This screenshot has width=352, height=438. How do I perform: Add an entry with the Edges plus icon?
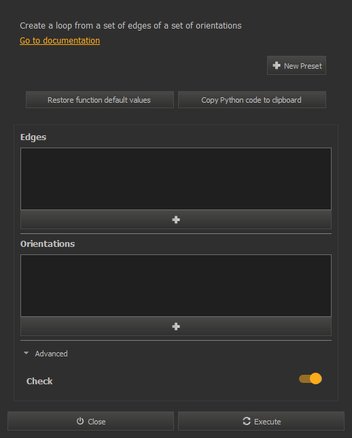click(x=176, y=220)
